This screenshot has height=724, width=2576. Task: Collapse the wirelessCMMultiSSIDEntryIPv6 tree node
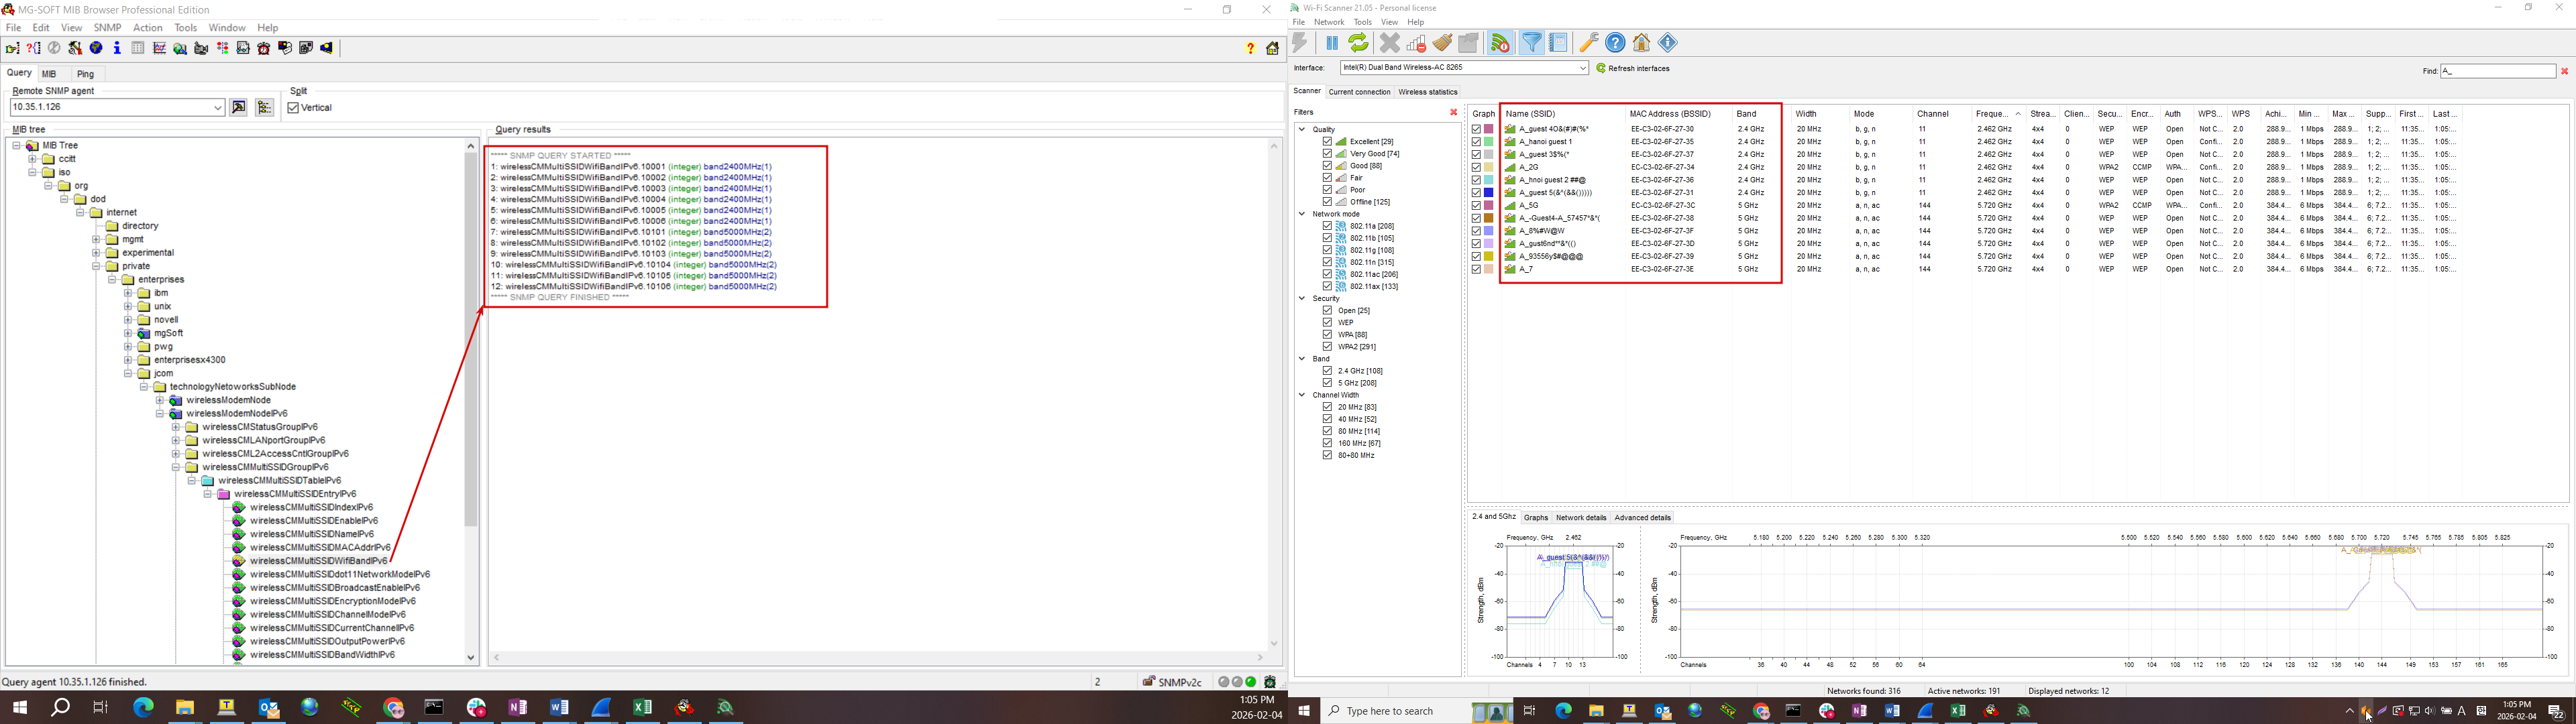click(x=208, y=494)
